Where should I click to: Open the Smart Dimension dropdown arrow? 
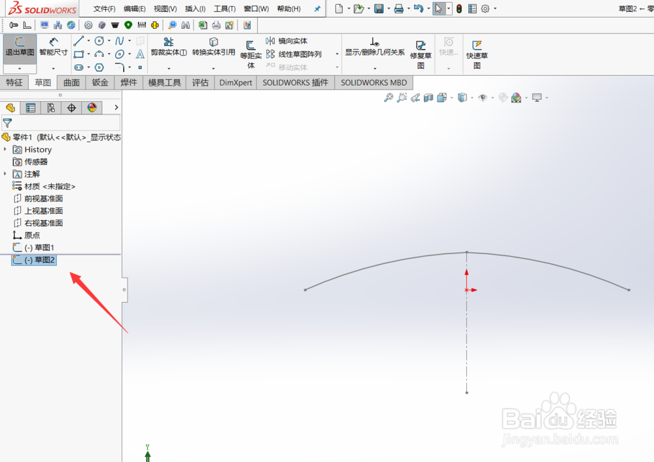[x=54, y=69]
